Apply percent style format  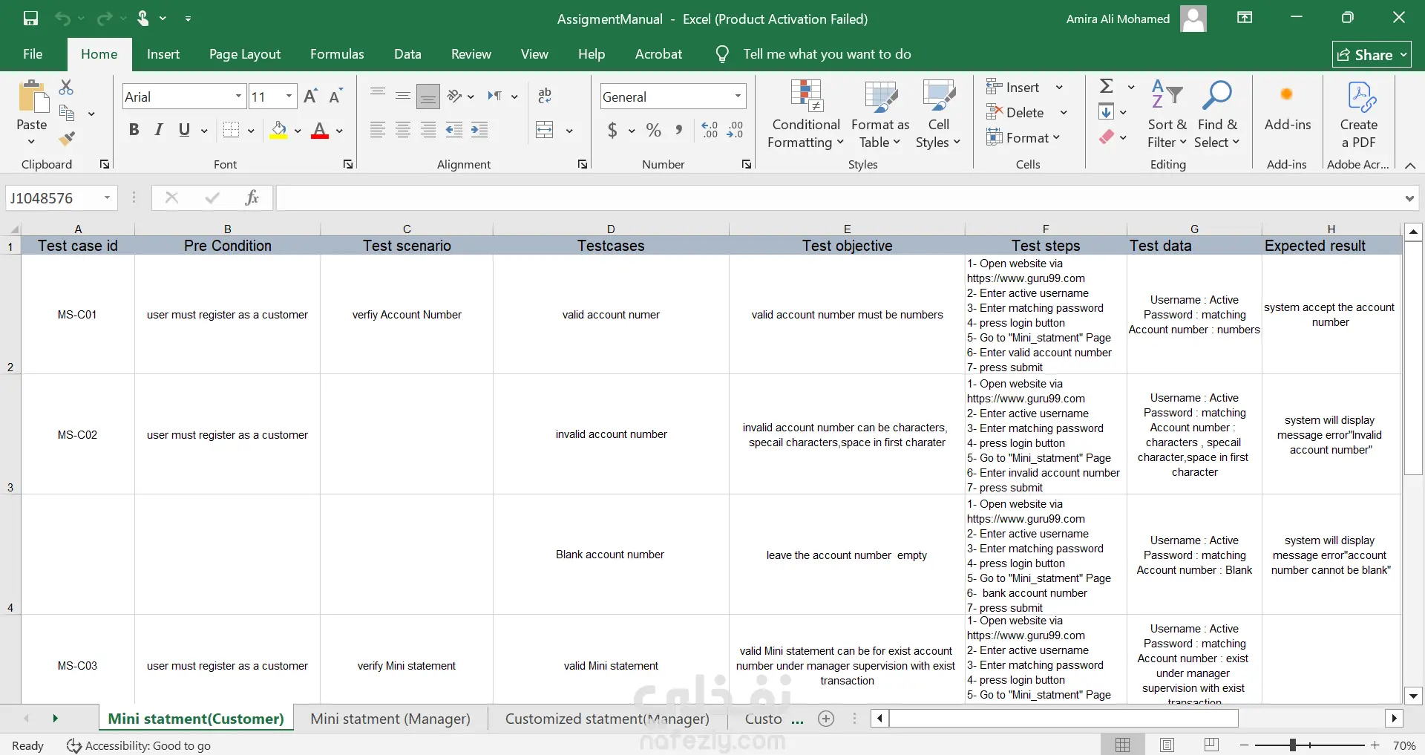[654, 131]
